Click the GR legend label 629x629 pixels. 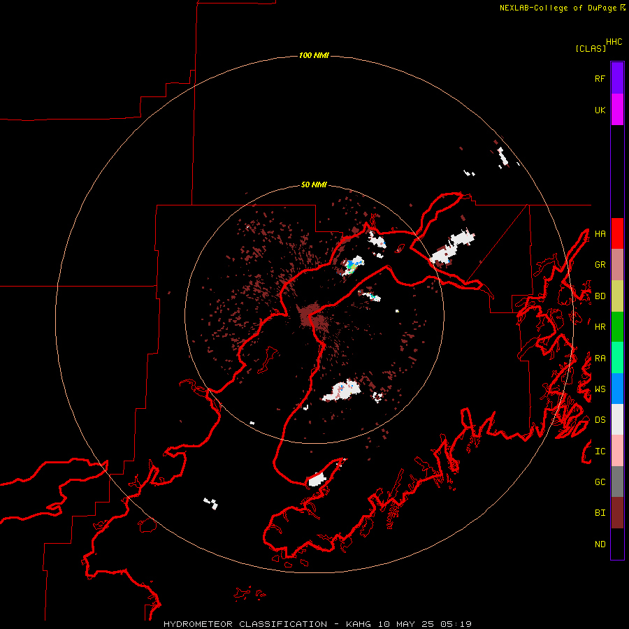click(600, 265)
